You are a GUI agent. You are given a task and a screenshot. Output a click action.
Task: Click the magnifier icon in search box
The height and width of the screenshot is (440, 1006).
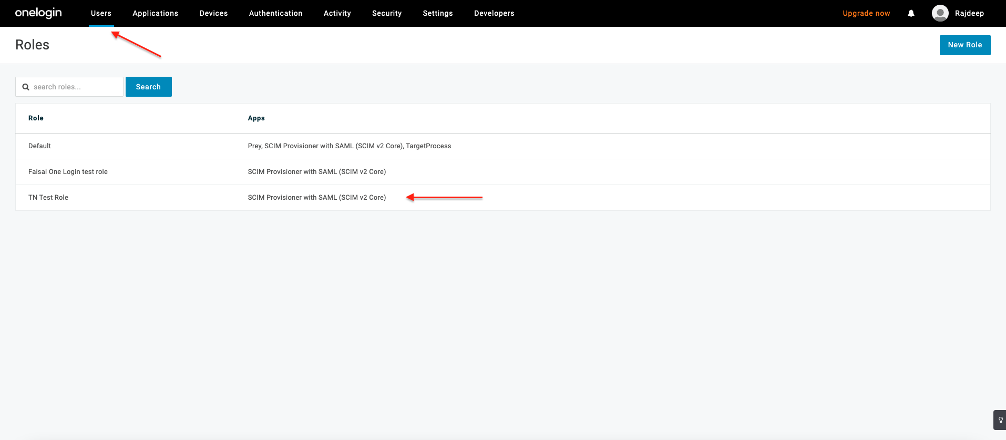coord(26,87)
